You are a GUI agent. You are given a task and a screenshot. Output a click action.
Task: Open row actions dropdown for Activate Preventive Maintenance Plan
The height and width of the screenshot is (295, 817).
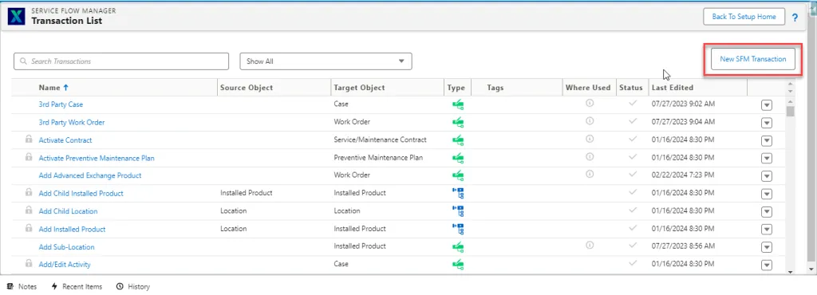click(x=766, y=159)
